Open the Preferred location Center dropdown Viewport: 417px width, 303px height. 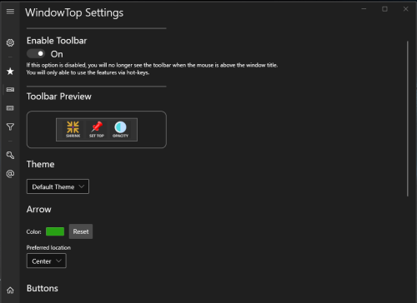tap(47, 261)
